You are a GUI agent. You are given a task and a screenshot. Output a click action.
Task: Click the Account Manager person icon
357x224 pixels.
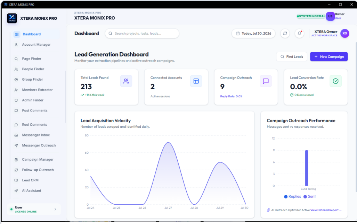[x=16, y=45]
